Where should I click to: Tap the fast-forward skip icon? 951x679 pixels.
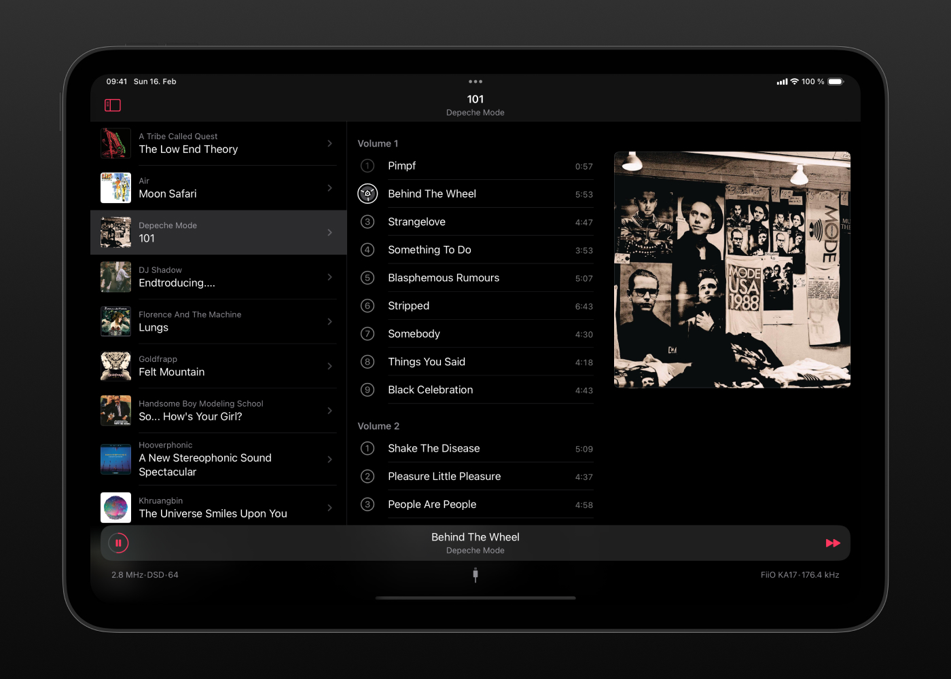coord(833,543)
